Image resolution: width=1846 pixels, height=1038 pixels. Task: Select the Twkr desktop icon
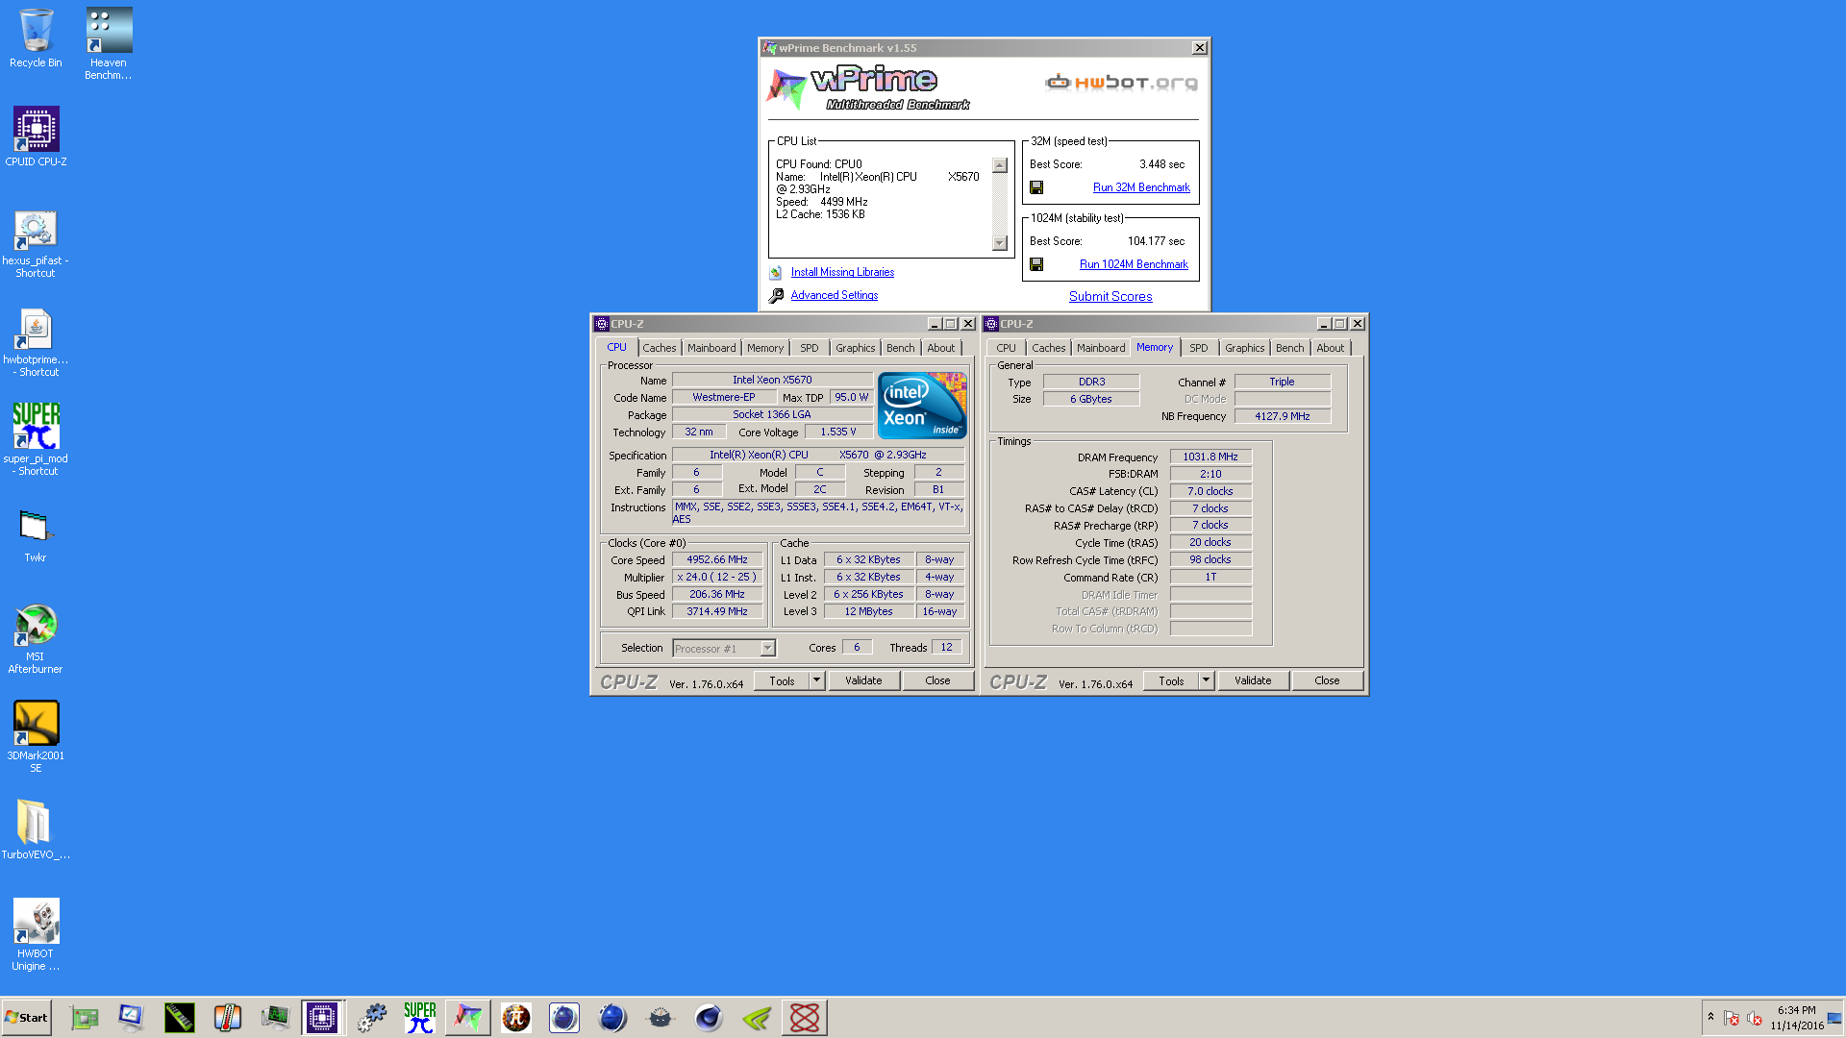[x=36, y=535]
